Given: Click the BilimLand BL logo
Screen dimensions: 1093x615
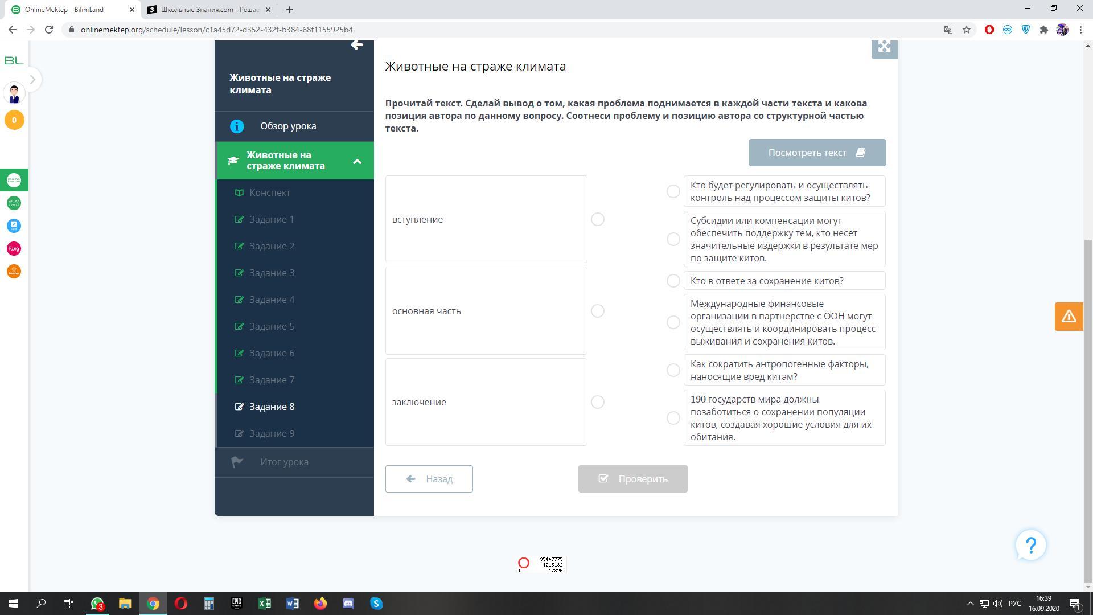Looking at the screenshot, I should pos(14,60).
